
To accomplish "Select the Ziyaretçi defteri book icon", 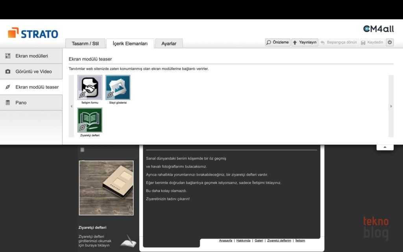I will (x=90, y=120).
